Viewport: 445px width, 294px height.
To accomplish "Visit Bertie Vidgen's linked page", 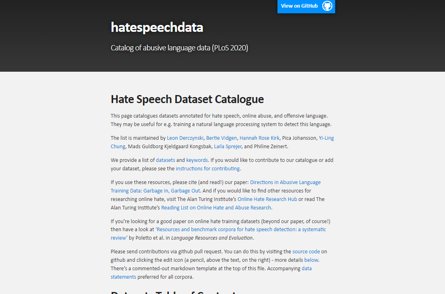I will [x=221, y=138].
